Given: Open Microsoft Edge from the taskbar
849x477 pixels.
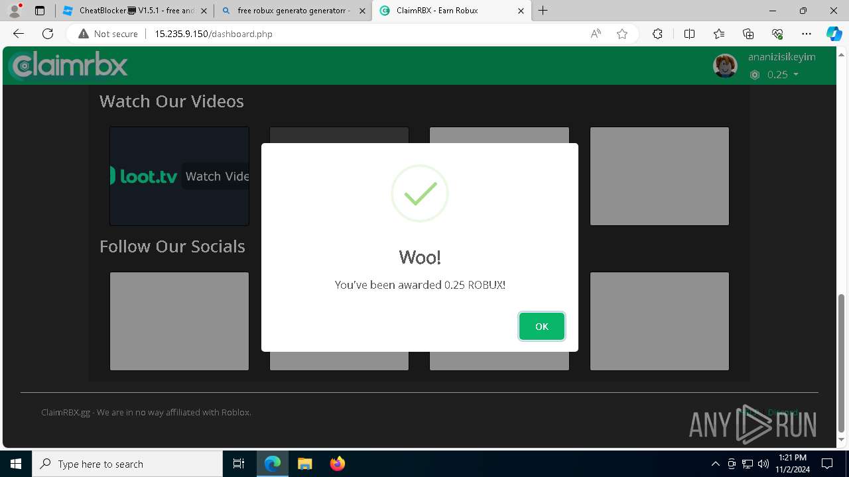Looking at the screenshot, I should tap(273, 464).
